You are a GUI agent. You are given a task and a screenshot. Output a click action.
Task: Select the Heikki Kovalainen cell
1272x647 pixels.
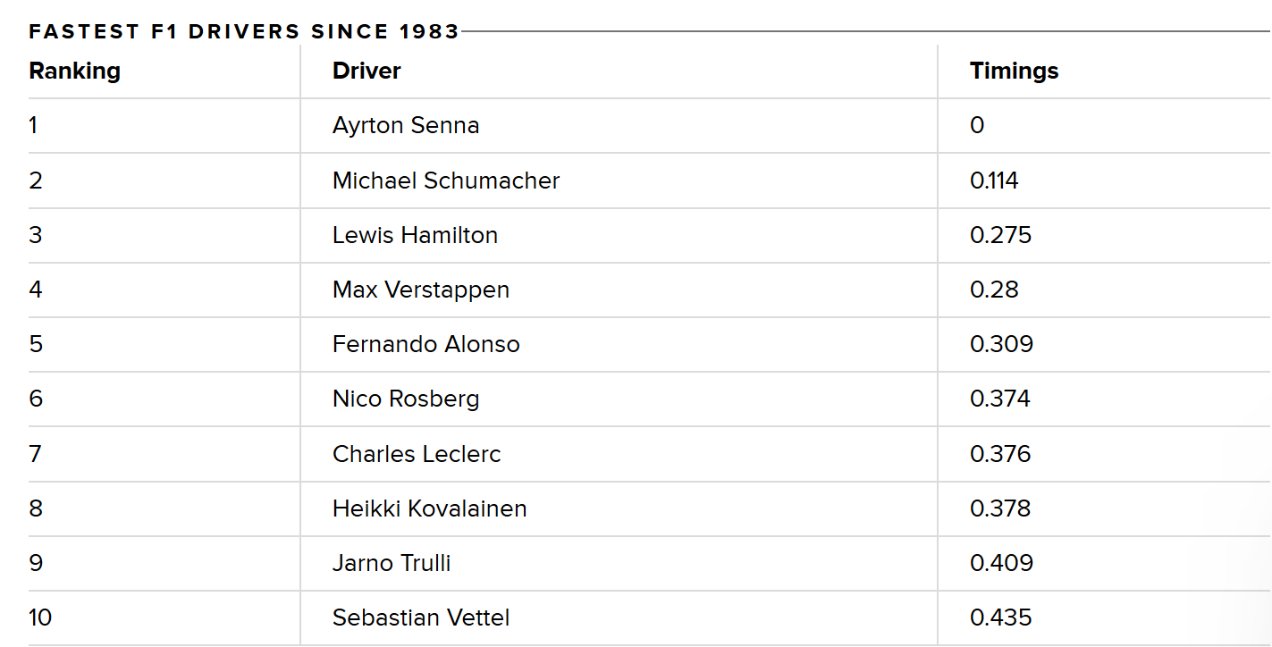pos(429,508)
